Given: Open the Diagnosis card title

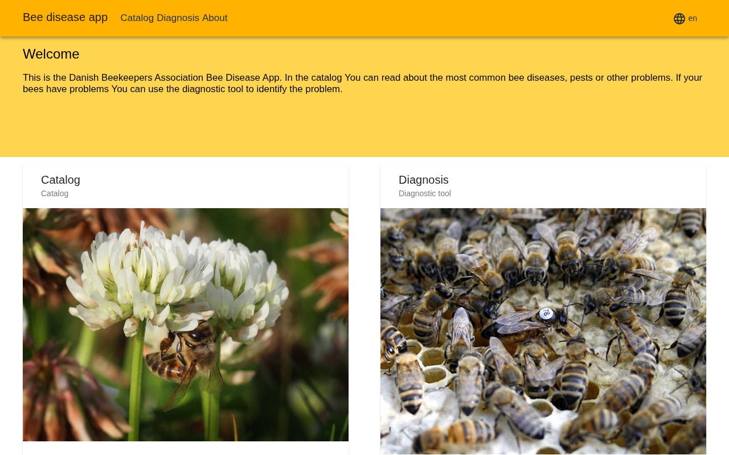Looking at the screenshot, I should pyautogui.click(x=424, y=180).
